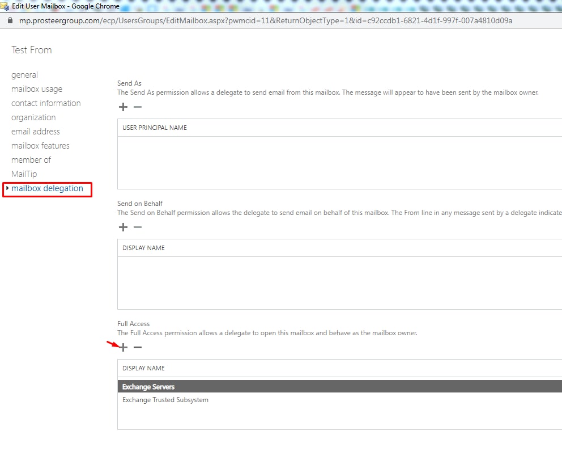This screenshot has width=562, height=456.
Task: Add a delegate under Send As
Action: point(123,107)
